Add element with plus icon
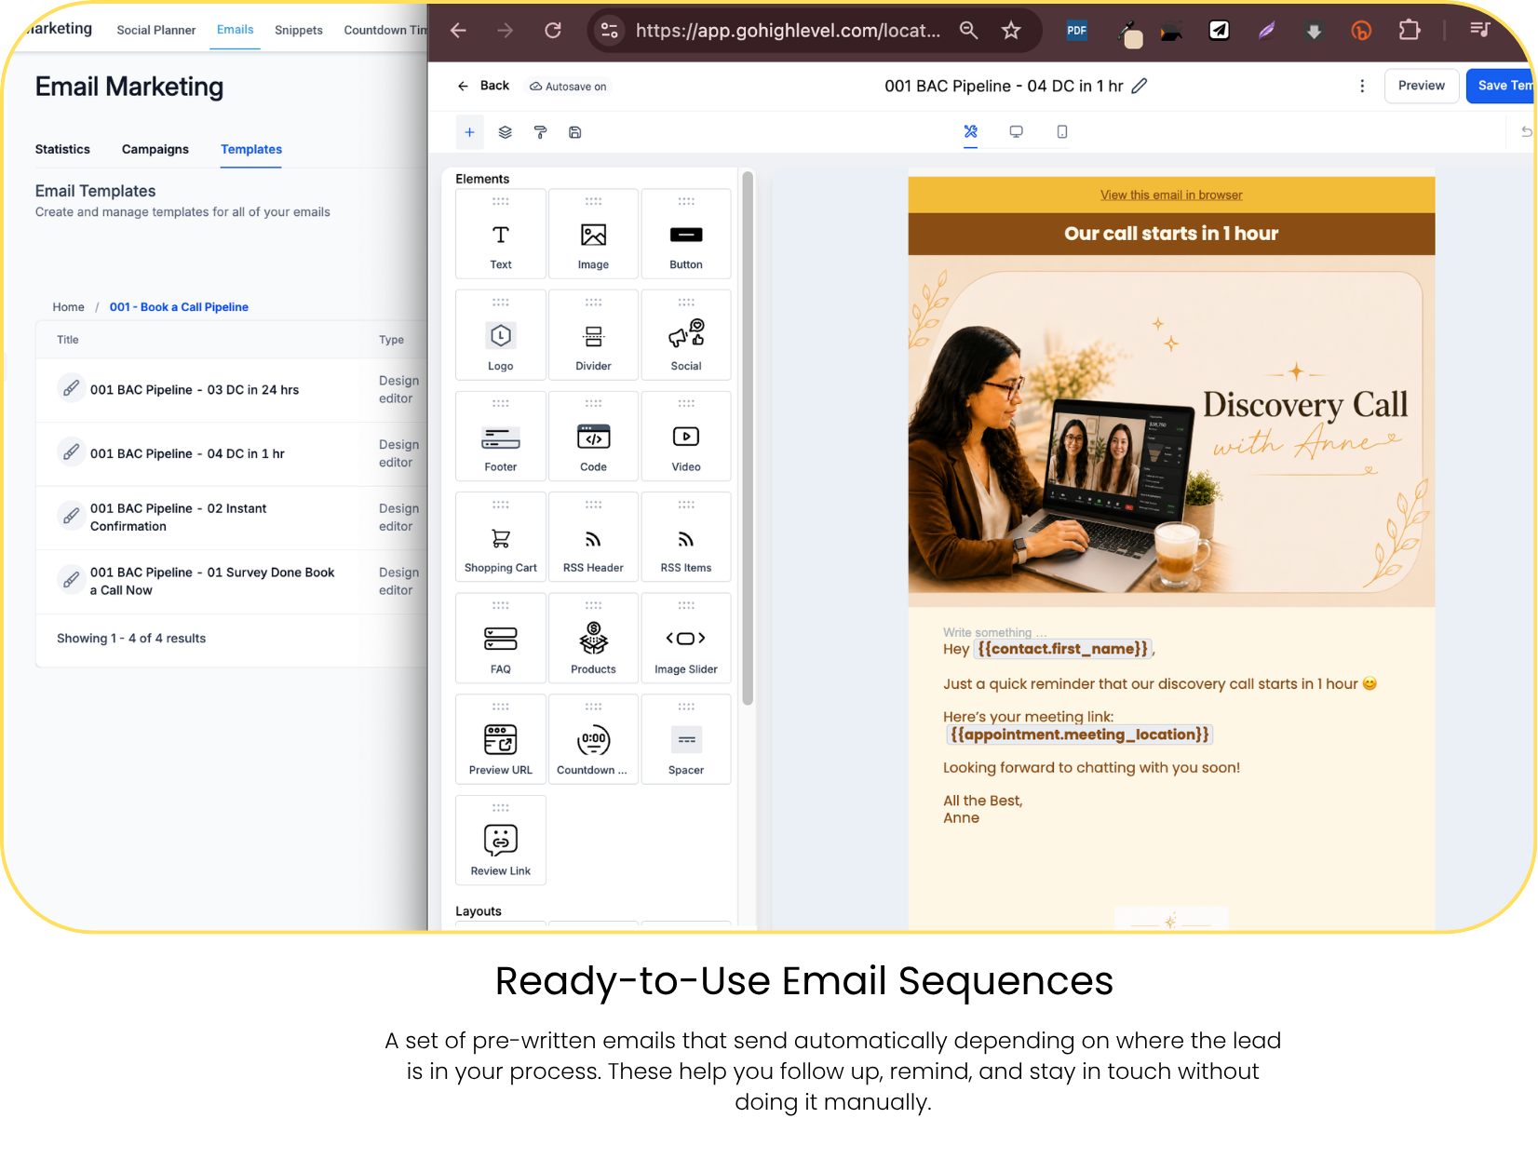The image size is (1538, 1159). 470,132
